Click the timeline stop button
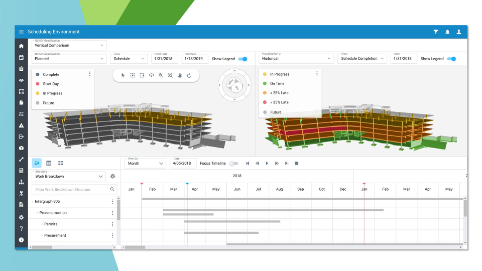482x271 pixels. point(296,163)
